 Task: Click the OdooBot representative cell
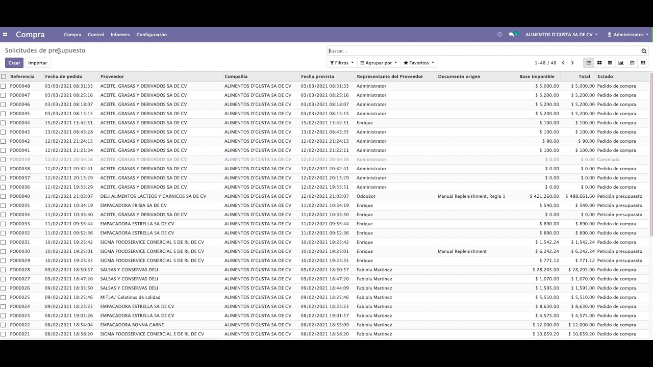click(x=366, y=196)
